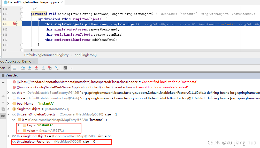
Task: Click the Variables panel title
Action: (x=12, y=75)
